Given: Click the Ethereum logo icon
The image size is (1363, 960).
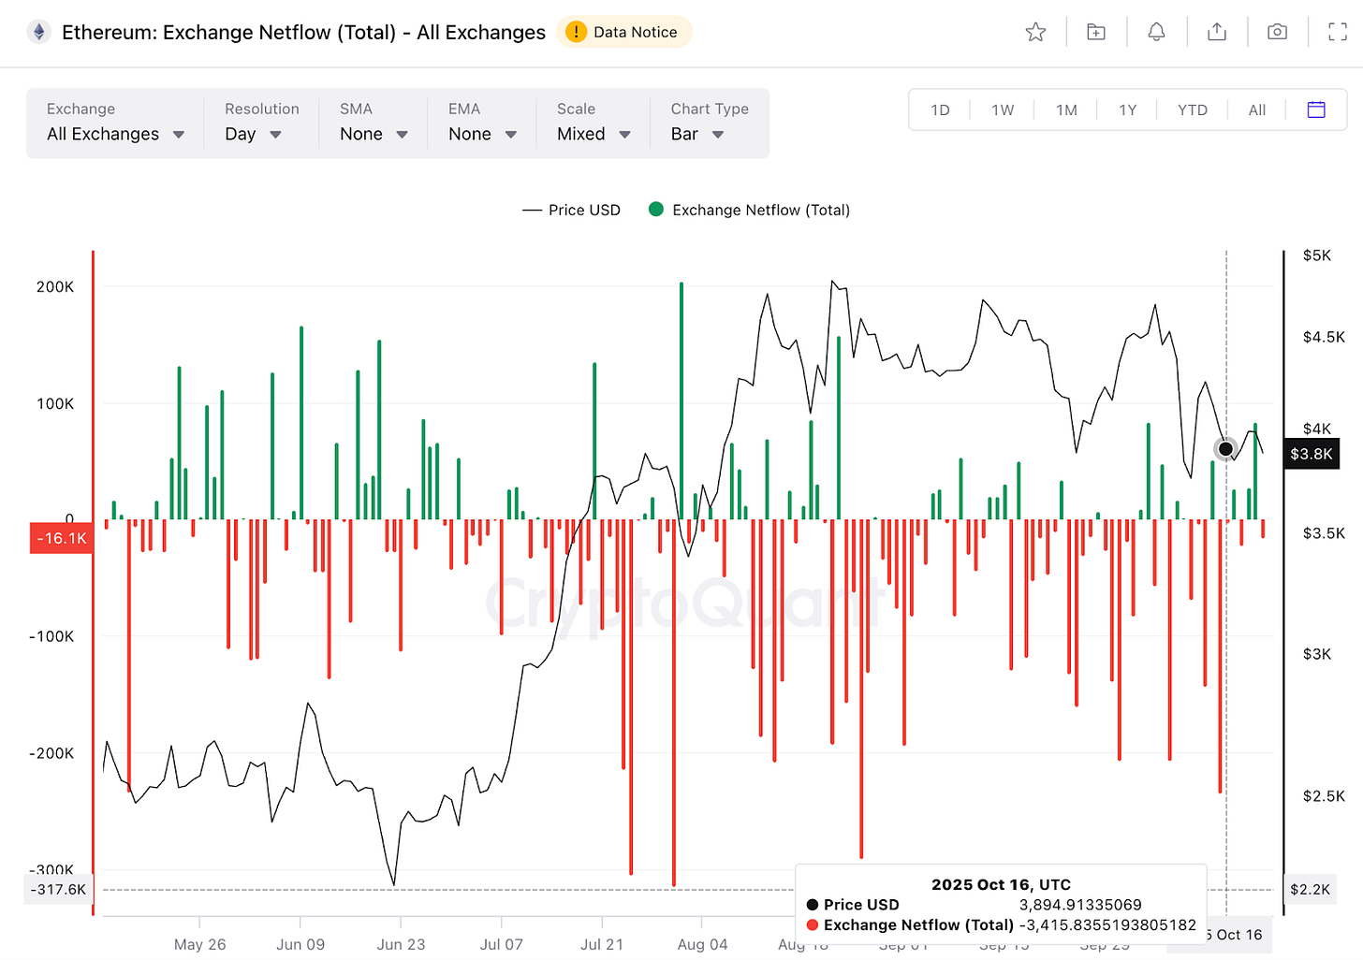Looking at the screenshot, I should point(38,32).
